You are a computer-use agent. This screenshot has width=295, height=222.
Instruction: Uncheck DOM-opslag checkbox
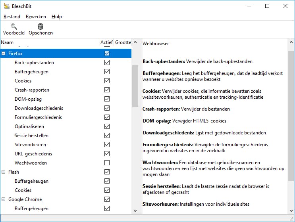[x=107, y=99]
